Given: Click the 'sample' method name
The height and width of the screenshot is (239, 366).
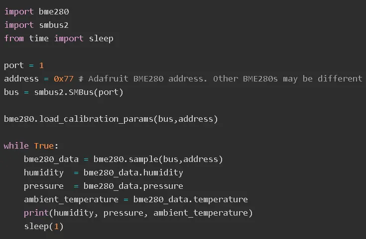Looking at the screenshot, I should (x=143, y=159).
